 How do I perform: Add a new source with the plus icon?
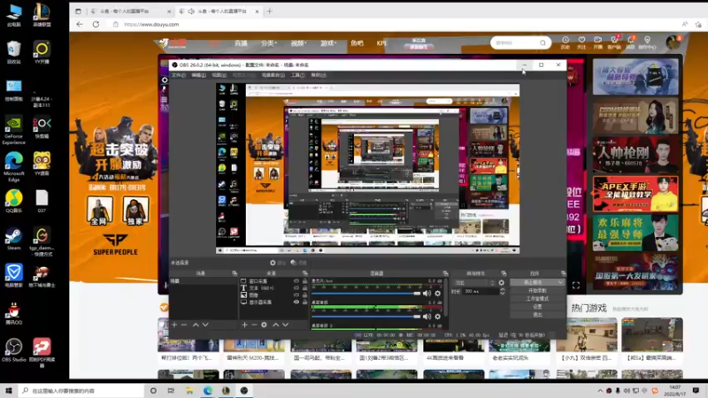click(x=244, y=325)
